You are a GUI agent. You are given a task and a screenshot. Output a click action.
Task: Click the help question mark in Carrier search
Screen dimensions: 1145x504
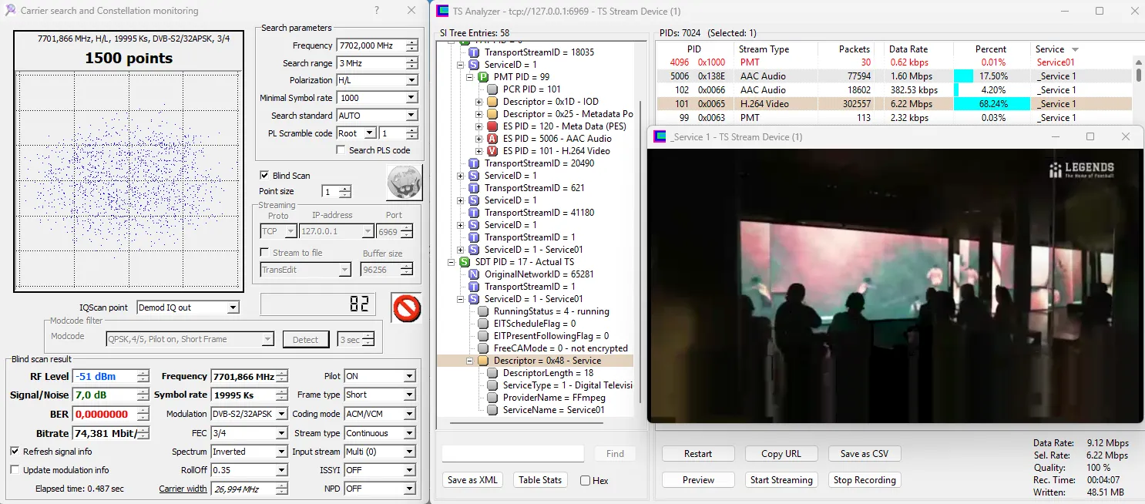(376, 11)
